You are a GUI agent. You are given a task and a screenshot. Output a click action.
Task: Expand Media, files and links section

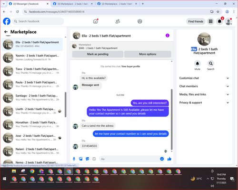204,95
